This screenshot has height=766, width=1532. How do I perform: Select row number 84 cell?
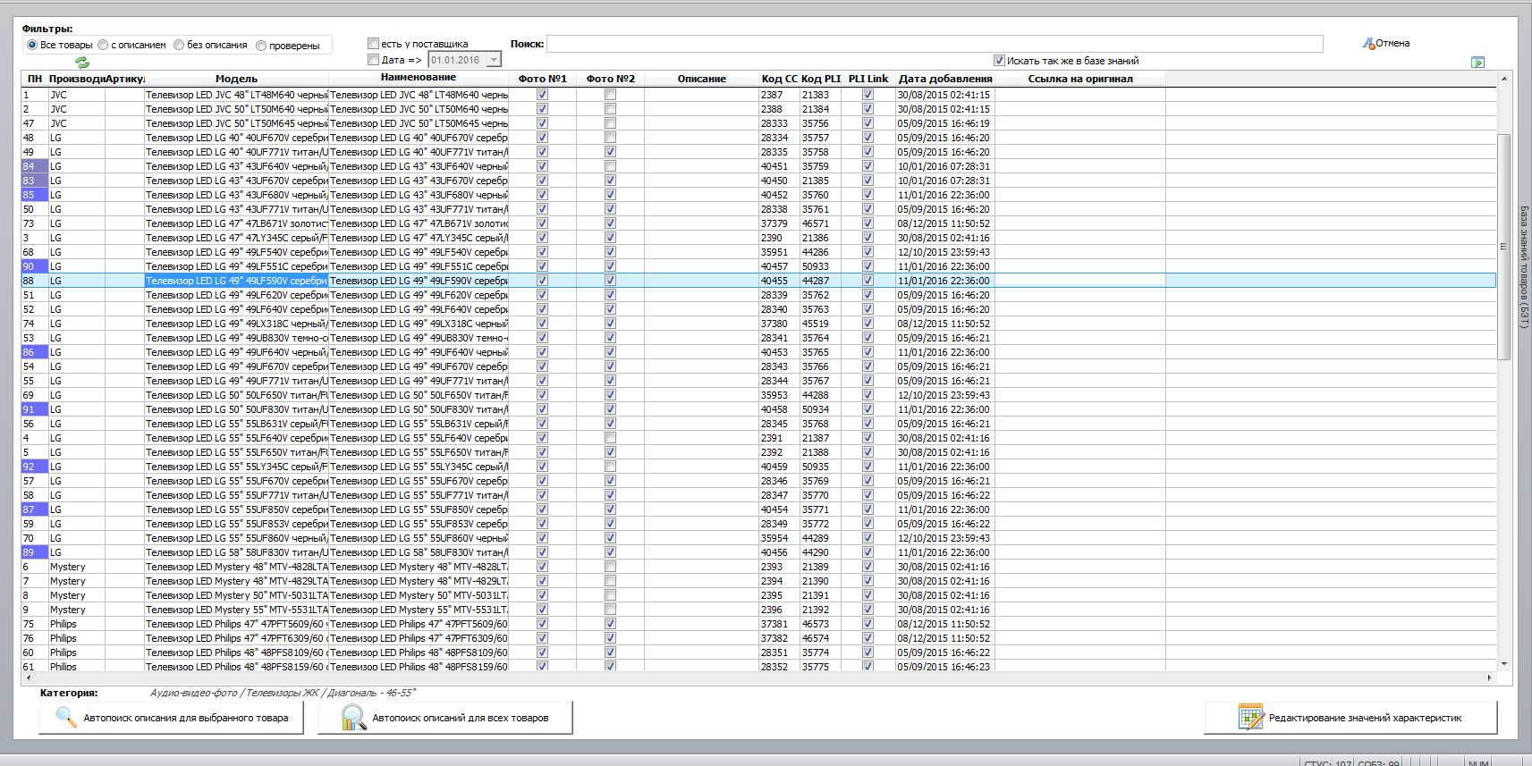point(35,166)
